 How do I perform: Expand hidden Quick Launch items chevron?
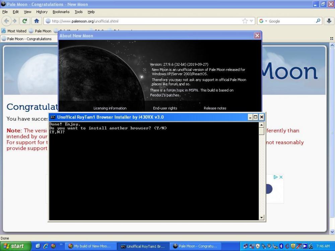pos(61,245)
